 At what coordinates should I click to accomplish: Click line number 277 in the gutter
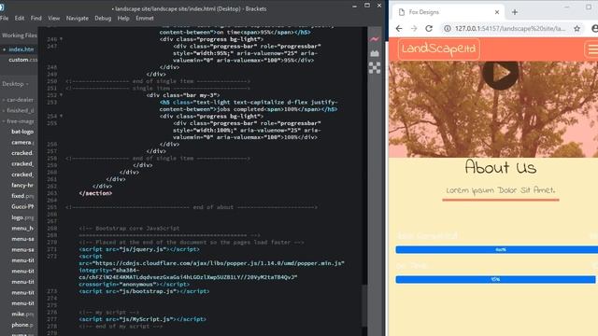click(52, 319)
